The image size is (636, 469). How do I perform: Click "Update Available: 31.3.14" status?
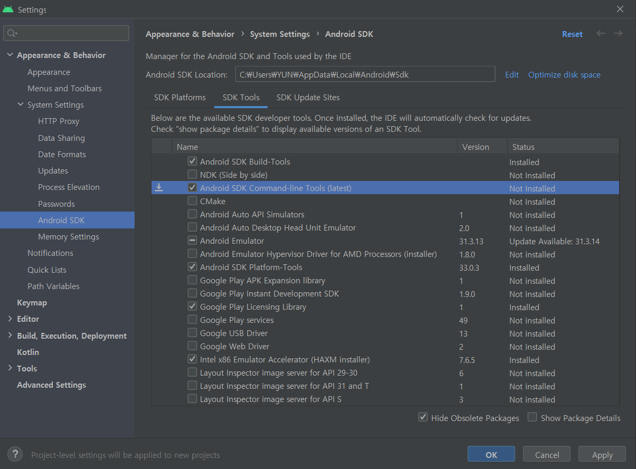coord(554,241)
